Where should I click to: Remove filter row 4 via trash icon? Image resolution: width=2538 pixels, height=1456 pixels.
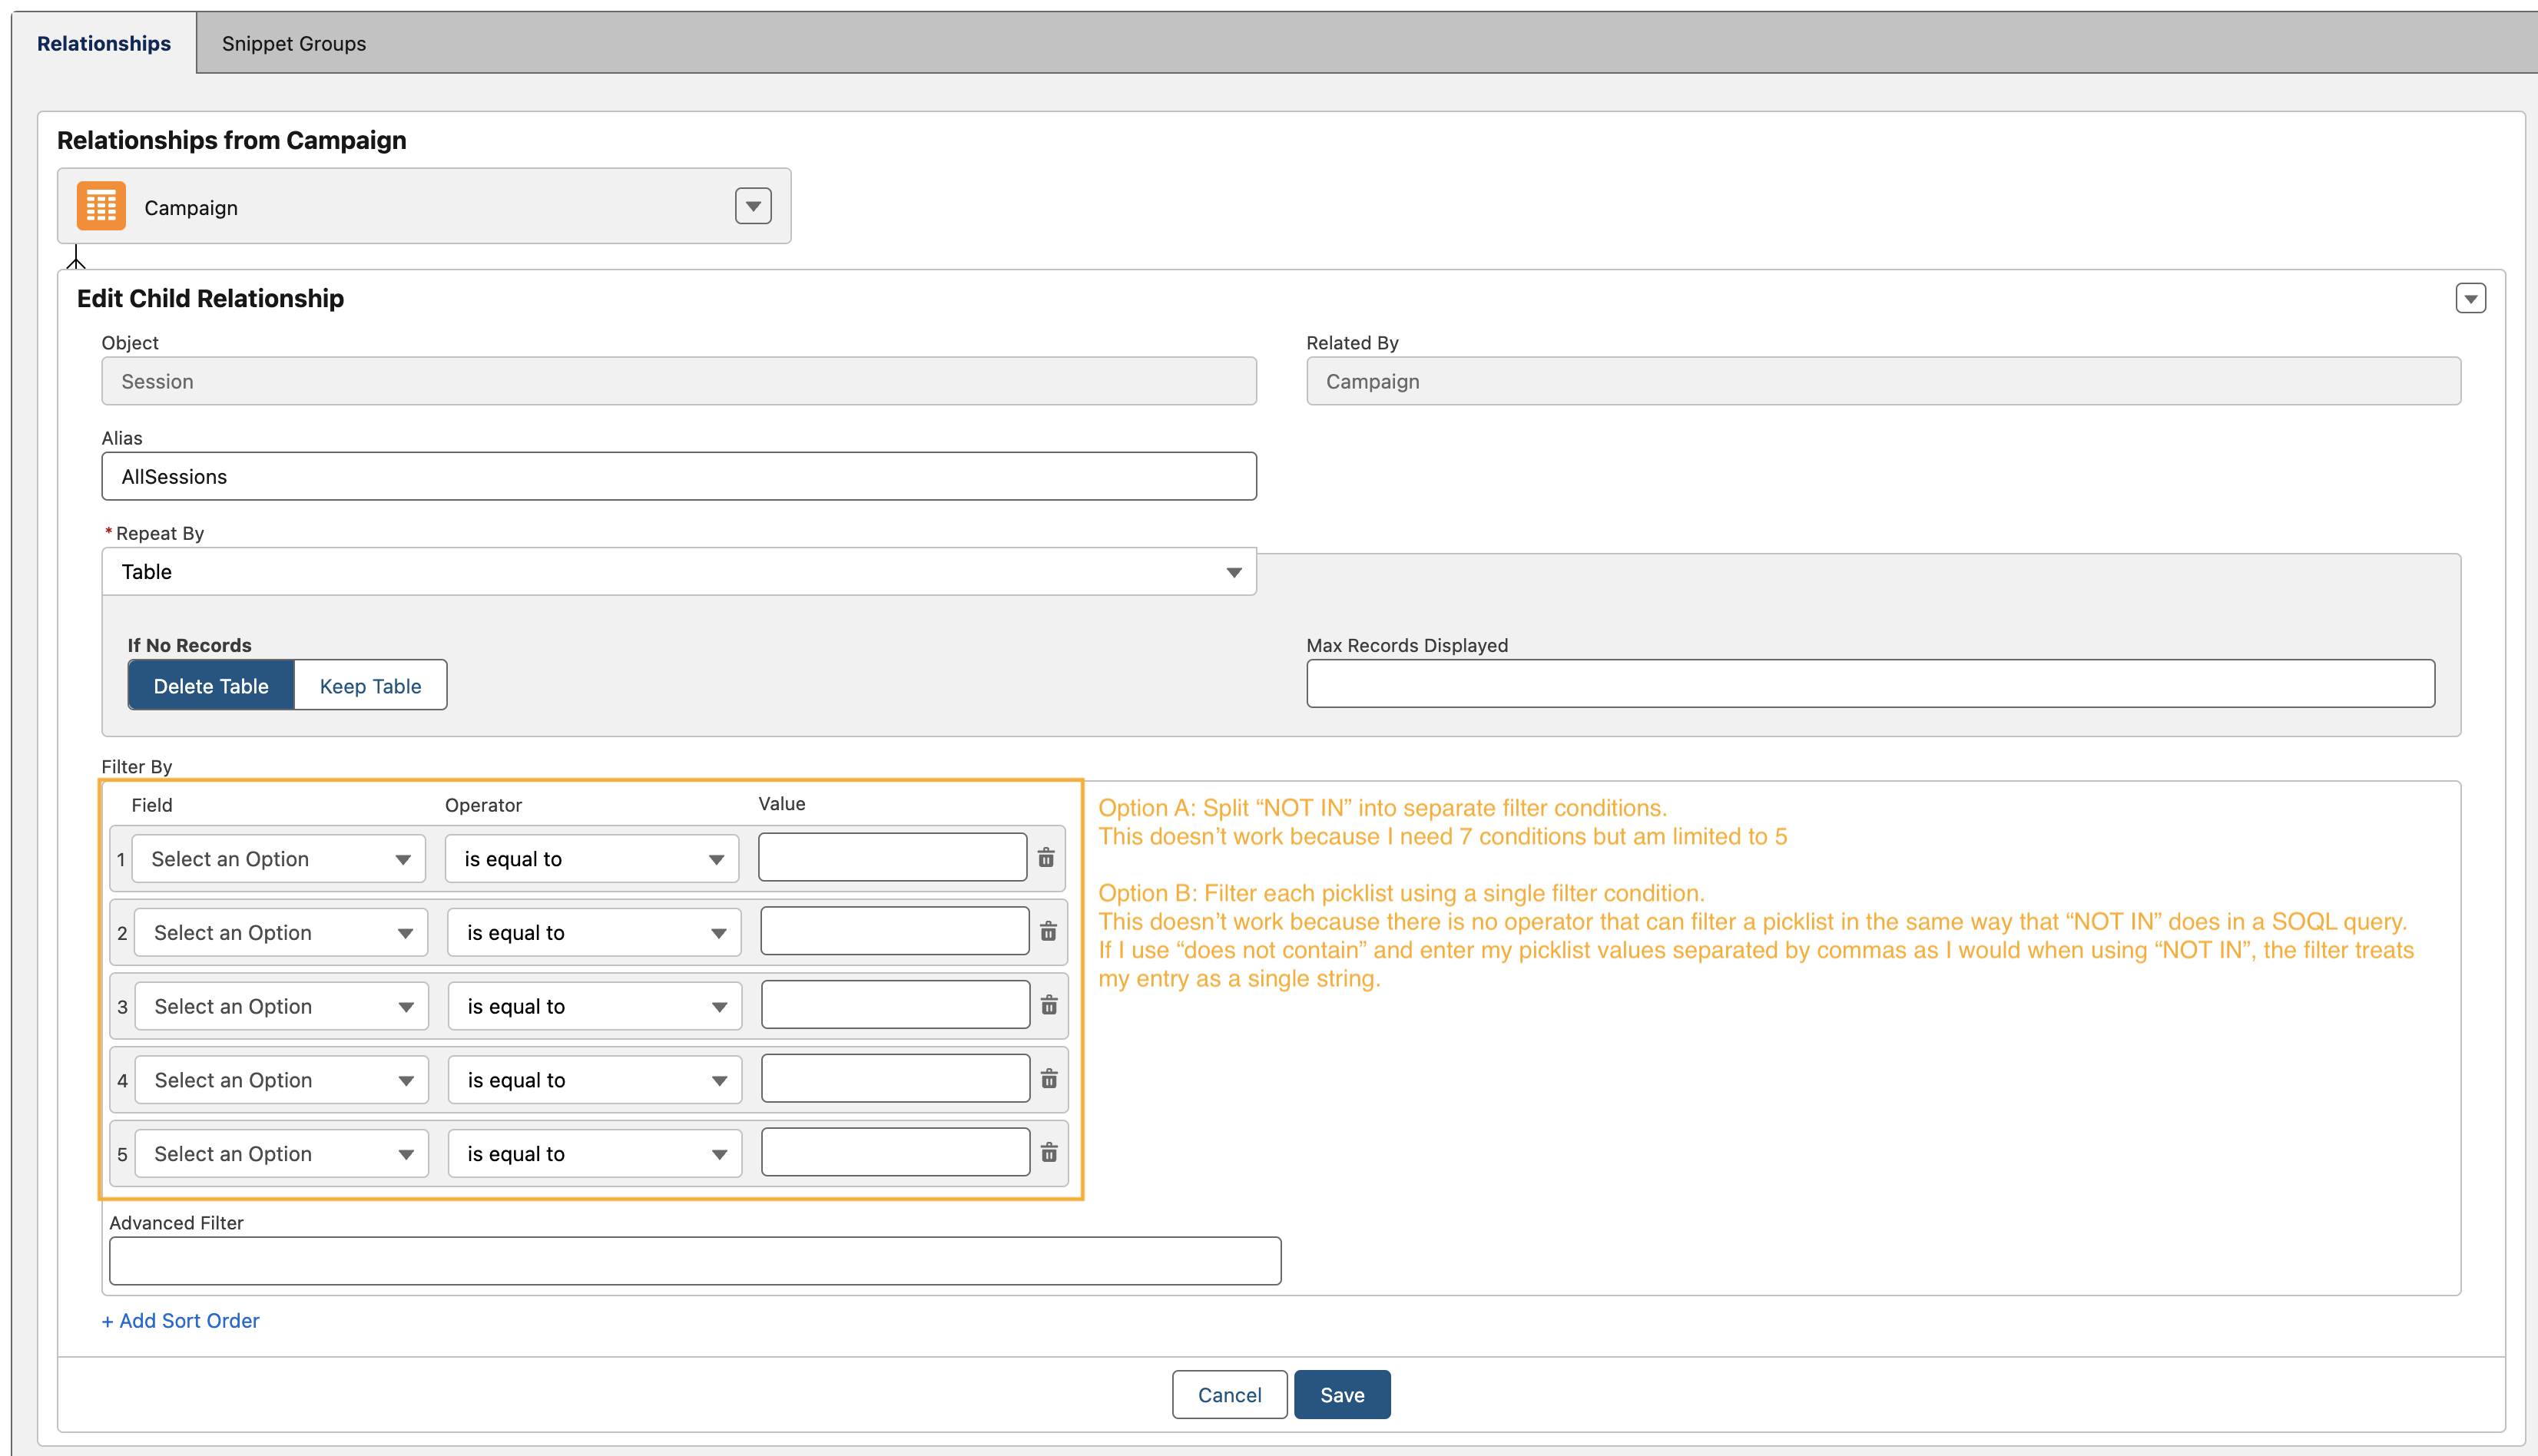click(1048, 1079)
